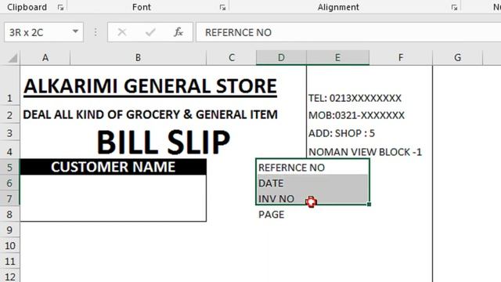Cancel the formula bar entry
This screenshot has width=501, height=282.
coord(122,32)
